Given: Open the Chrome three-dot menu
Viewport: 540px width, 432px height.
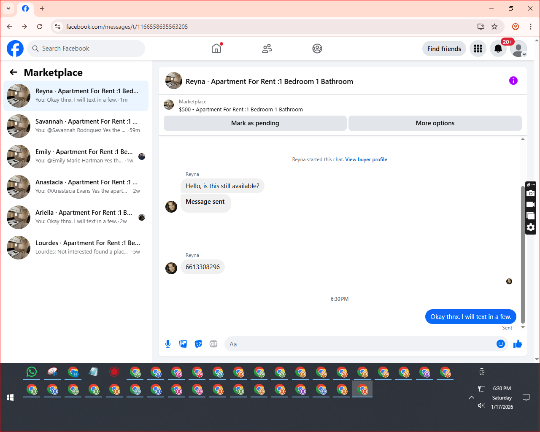Looking at the screenshot, I should tap(531, 27).
